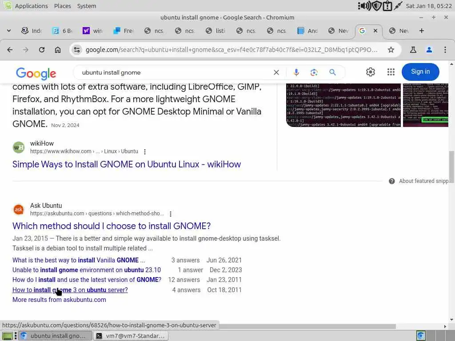The image size is (455, 341).
Task: Go back to the previous page
Action: (10, 50)
